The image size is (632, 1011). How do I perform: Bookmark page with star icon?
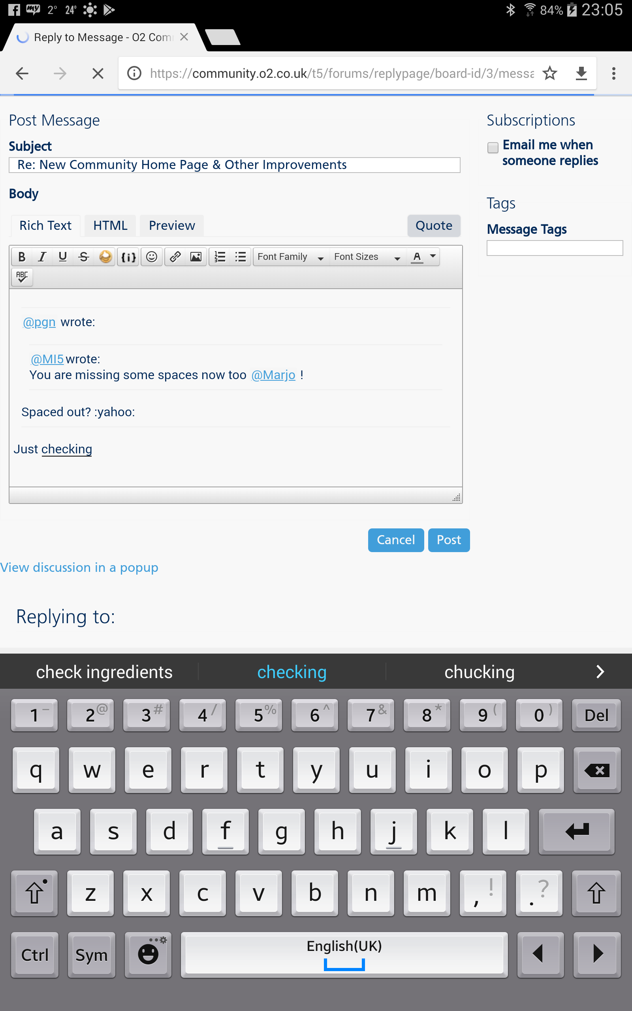pos(550,73)
